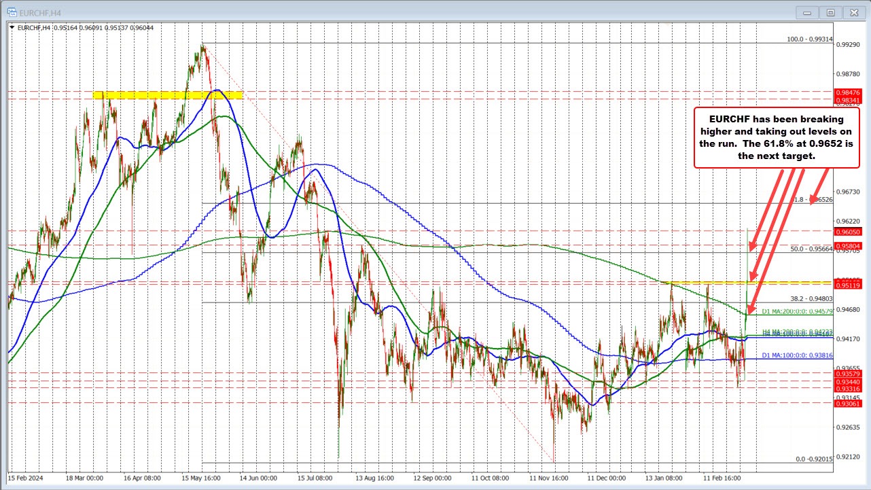Click the yellow highlighted zone near 0.98341
871x490 pixels.
pos(167,94)
